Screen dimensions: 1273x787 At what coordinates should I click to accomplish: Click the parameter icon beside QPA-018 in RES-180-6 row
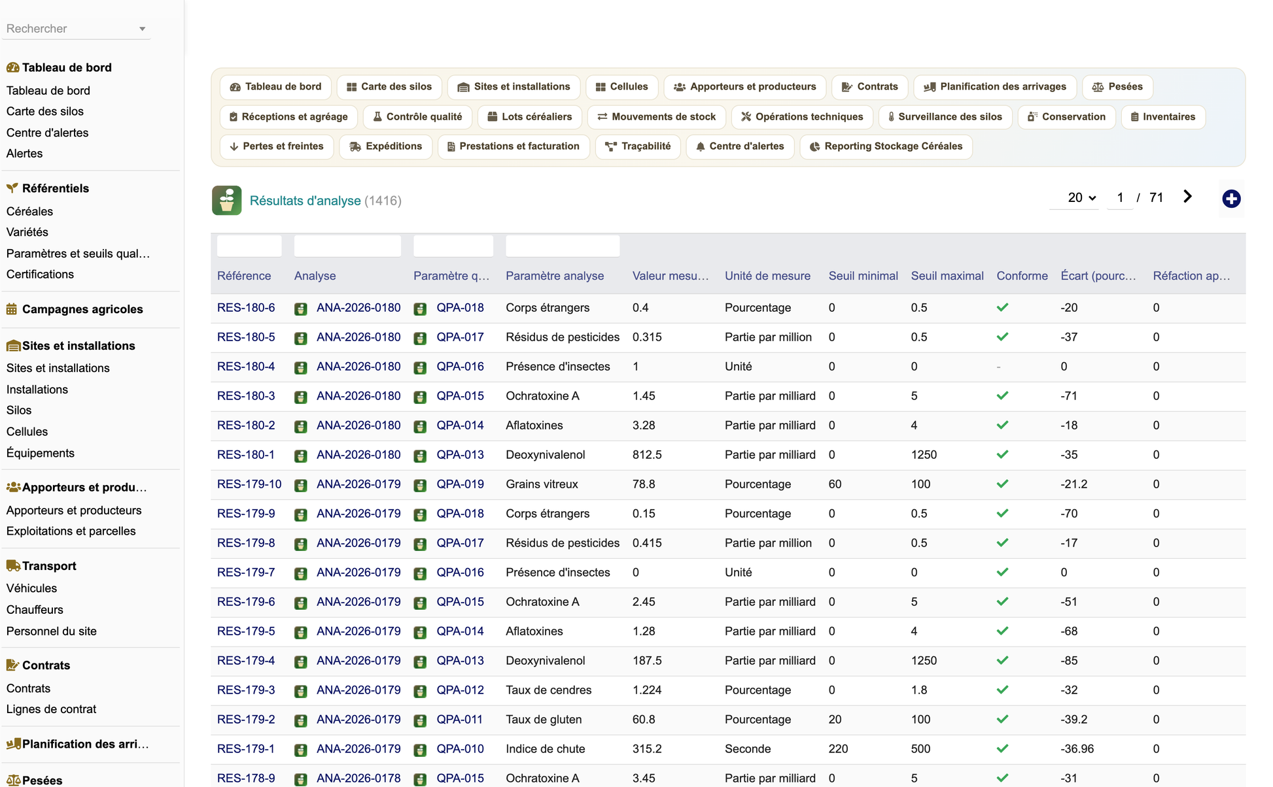(x=420, y=309)
